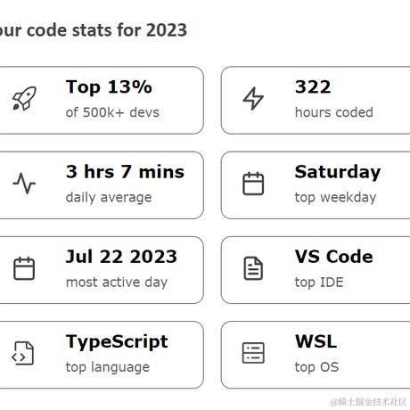Image resolution: width=410 pixels, height=410 pixels.
Task: Click the 'Jul 22 2023' date text
Action: click(121, 257)
